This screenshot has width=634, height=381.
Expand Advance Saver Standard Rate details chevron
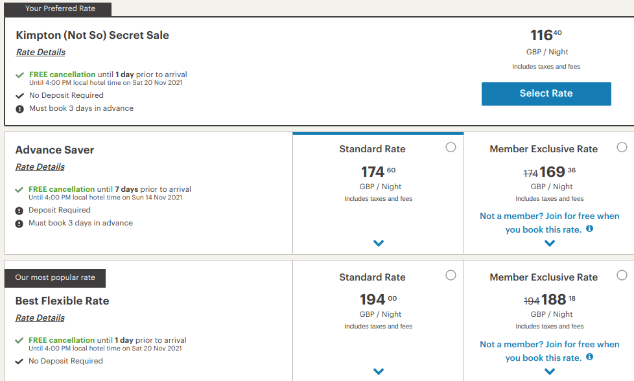pyautogui.click(x=379, y=243)
